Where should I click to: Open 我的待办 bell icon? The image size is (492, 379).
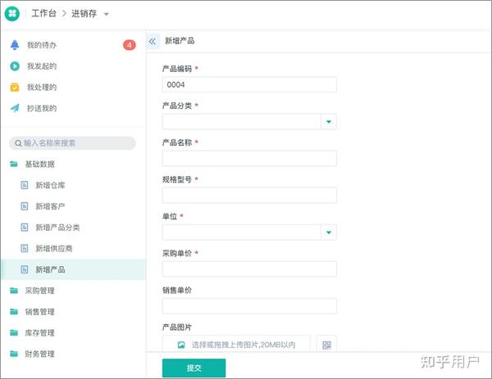pyautogui.click(x=14, y=45)
